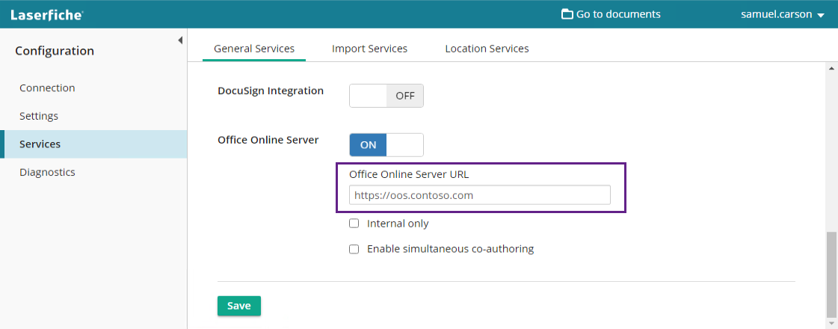Image resolution: width=838 pixels, height=329 pixels.
Task: Click the scrollbar up arrow
Action: point(831,69)
